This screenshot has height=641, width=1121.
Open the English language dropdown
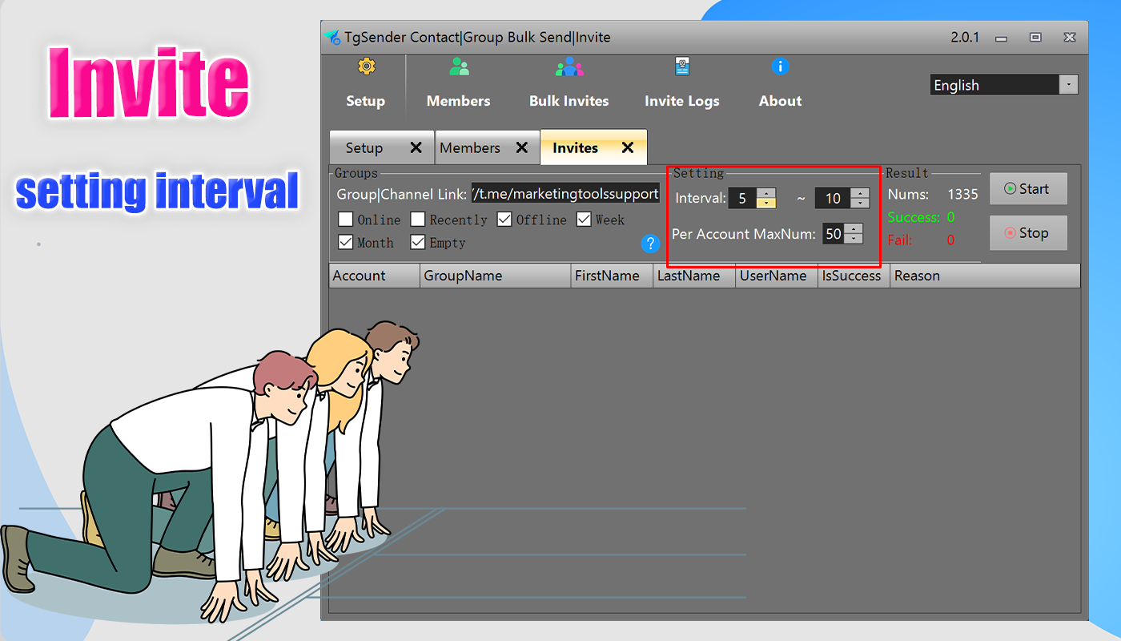[x=1068, y=85]
